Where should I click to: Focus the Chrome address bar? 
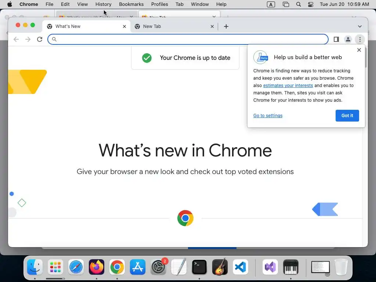(188, 39)
